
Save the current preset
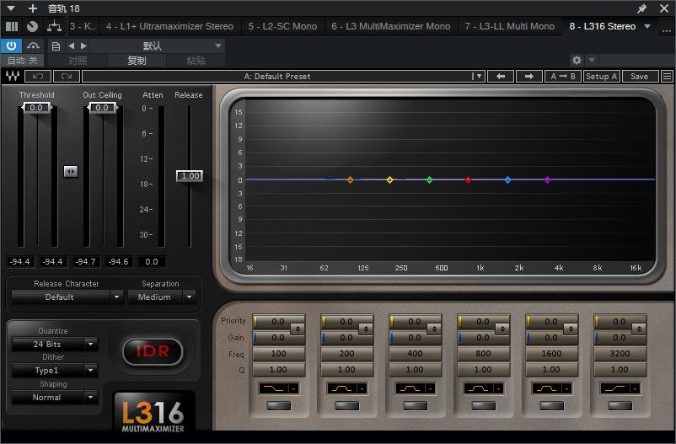640,77
